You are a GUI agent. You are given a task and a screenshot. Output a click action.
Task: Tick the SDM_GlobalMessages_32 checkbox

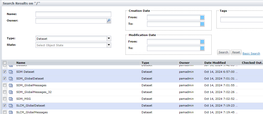point(5,92)
